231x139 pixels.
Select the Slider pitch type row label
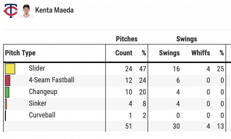(x=37, y=68)
